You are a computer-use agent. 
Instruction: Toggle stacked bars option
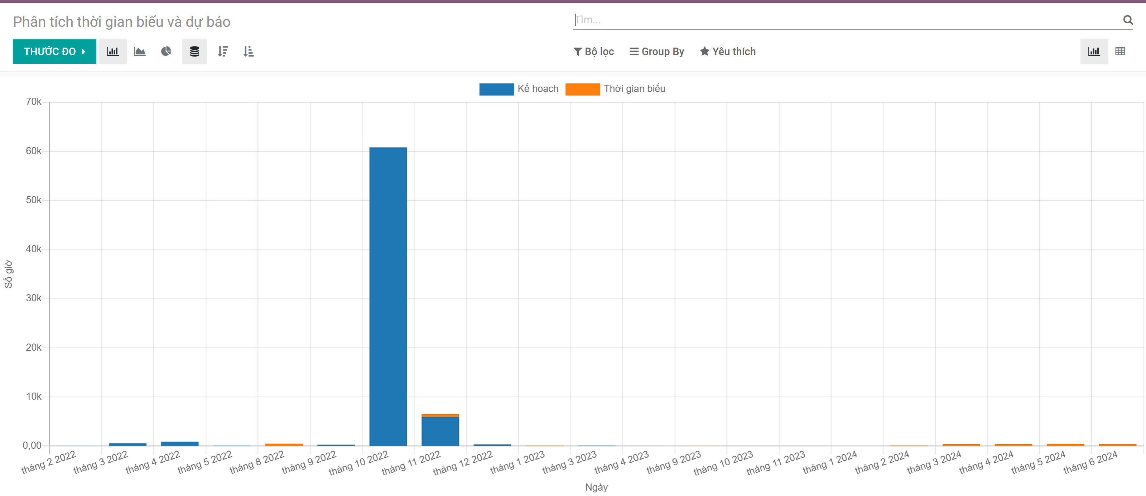point(194,52)
